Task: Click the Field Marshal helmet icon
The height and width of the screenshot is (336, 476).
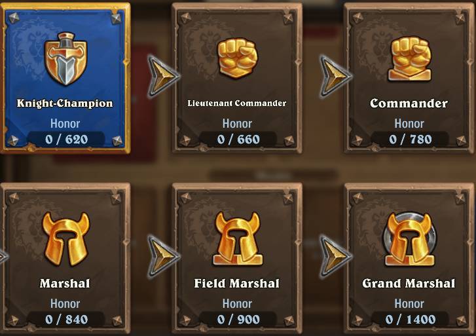Action: click(x=238, y=239)
